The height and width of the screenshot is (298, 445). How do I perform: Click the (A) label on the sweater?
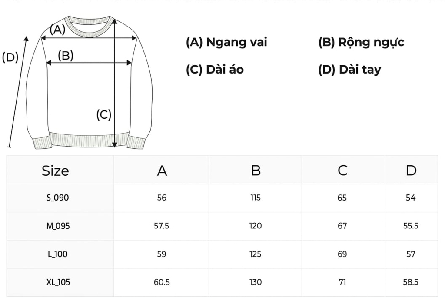57,30
